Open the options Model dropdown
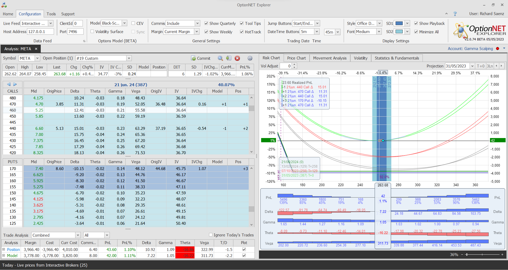Viewport: 508px width, 270px height. [125, 23]
